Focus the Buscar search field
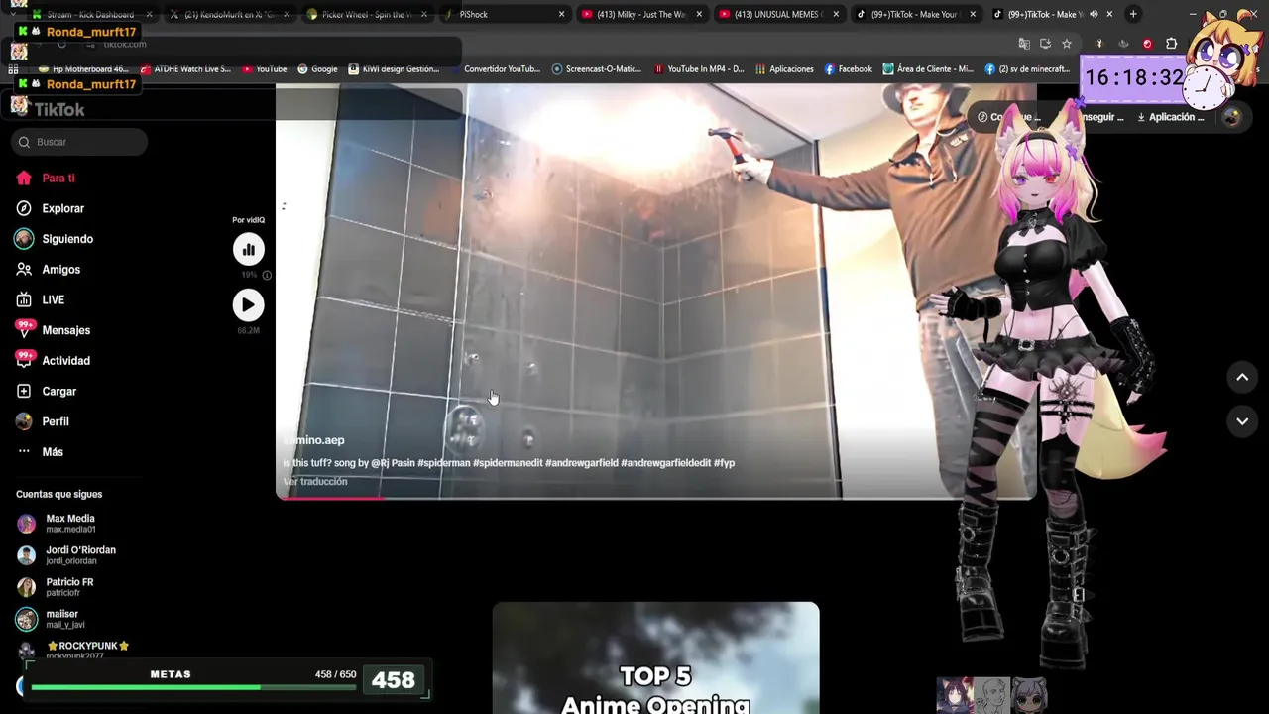Image resolution: width=1269 pixels, height=714 pixels. click(x=80, y=142)
